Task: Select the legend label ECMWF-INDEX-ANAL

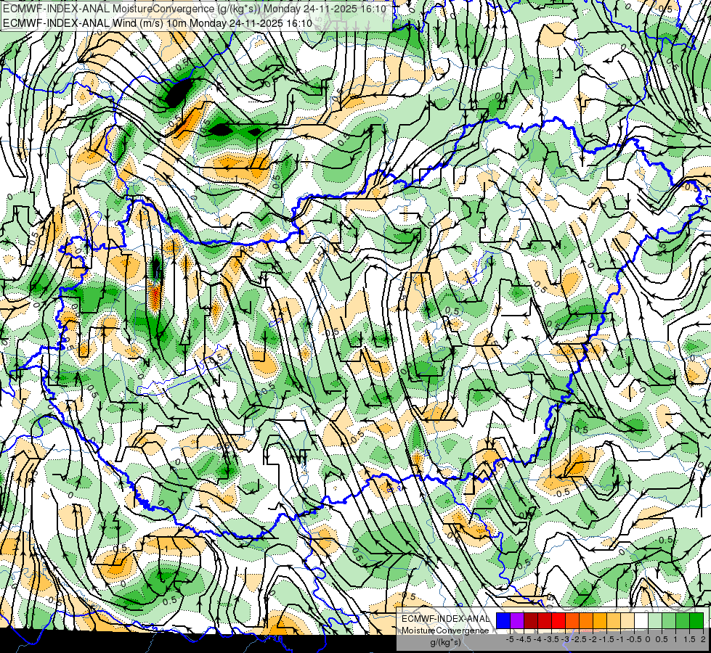Action: point(445,619)
